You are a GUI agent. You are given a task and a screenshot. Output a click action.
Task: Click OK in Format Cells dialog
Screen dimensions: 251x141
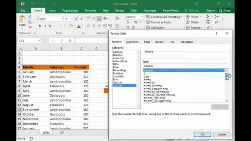pos(202,134)
